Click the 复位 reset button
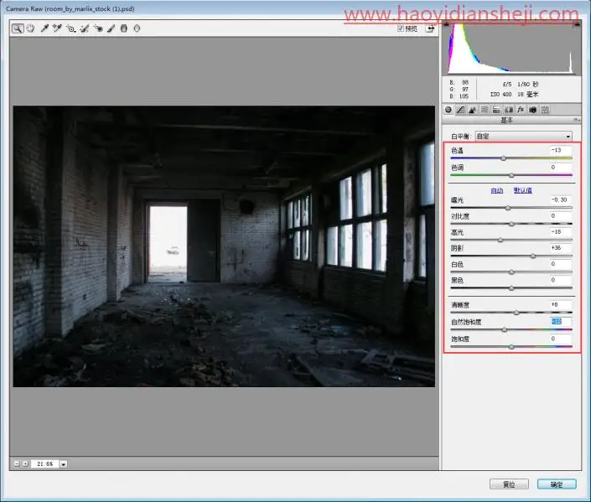Screen dimensions: 591x502 tap(509, 484)
